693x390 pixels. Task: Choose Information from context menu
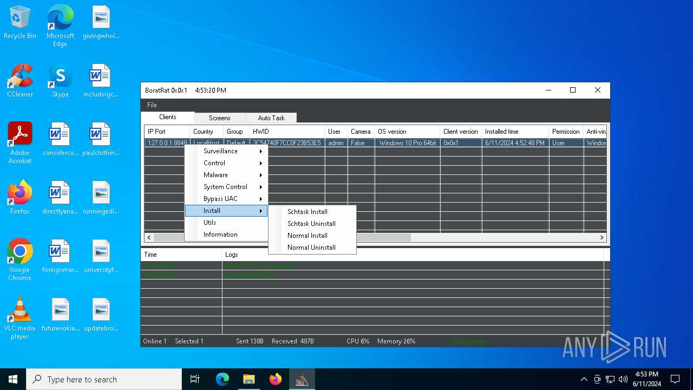(x=226, y=235)
